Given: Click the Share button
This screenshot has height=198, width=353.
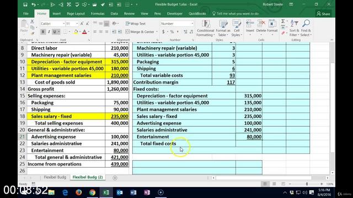Looking at the screenshot, I should [324, 14].
